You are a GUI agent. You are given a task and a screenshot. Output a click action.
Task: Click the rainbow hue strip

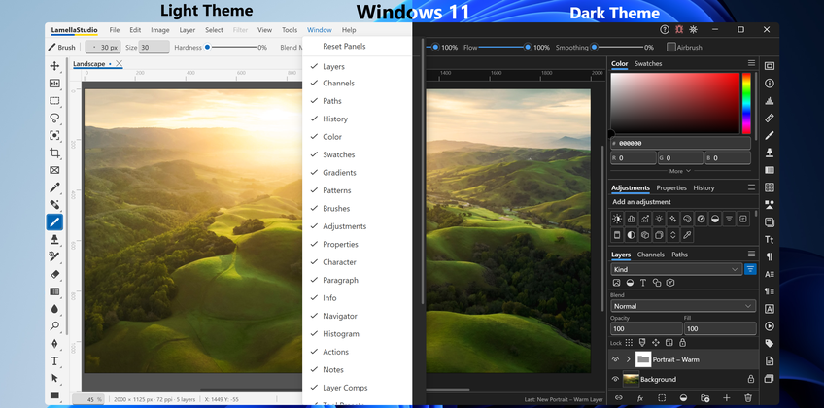(x=746, y=103)
